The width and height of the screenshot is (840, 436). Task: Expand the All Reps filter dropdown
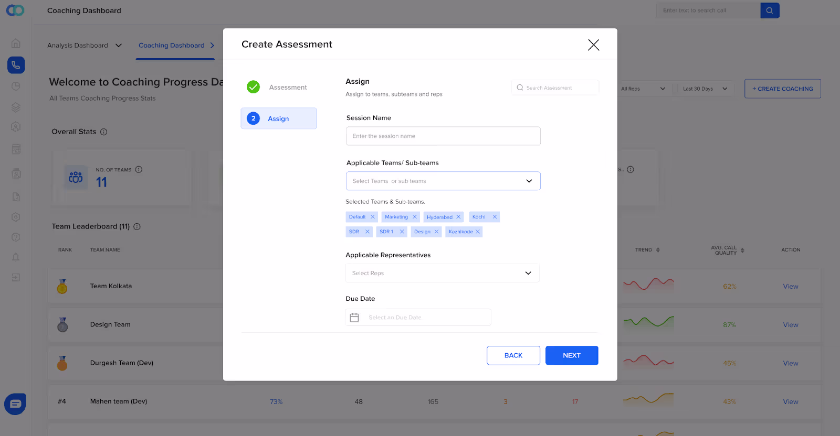(x=643, y=89)
